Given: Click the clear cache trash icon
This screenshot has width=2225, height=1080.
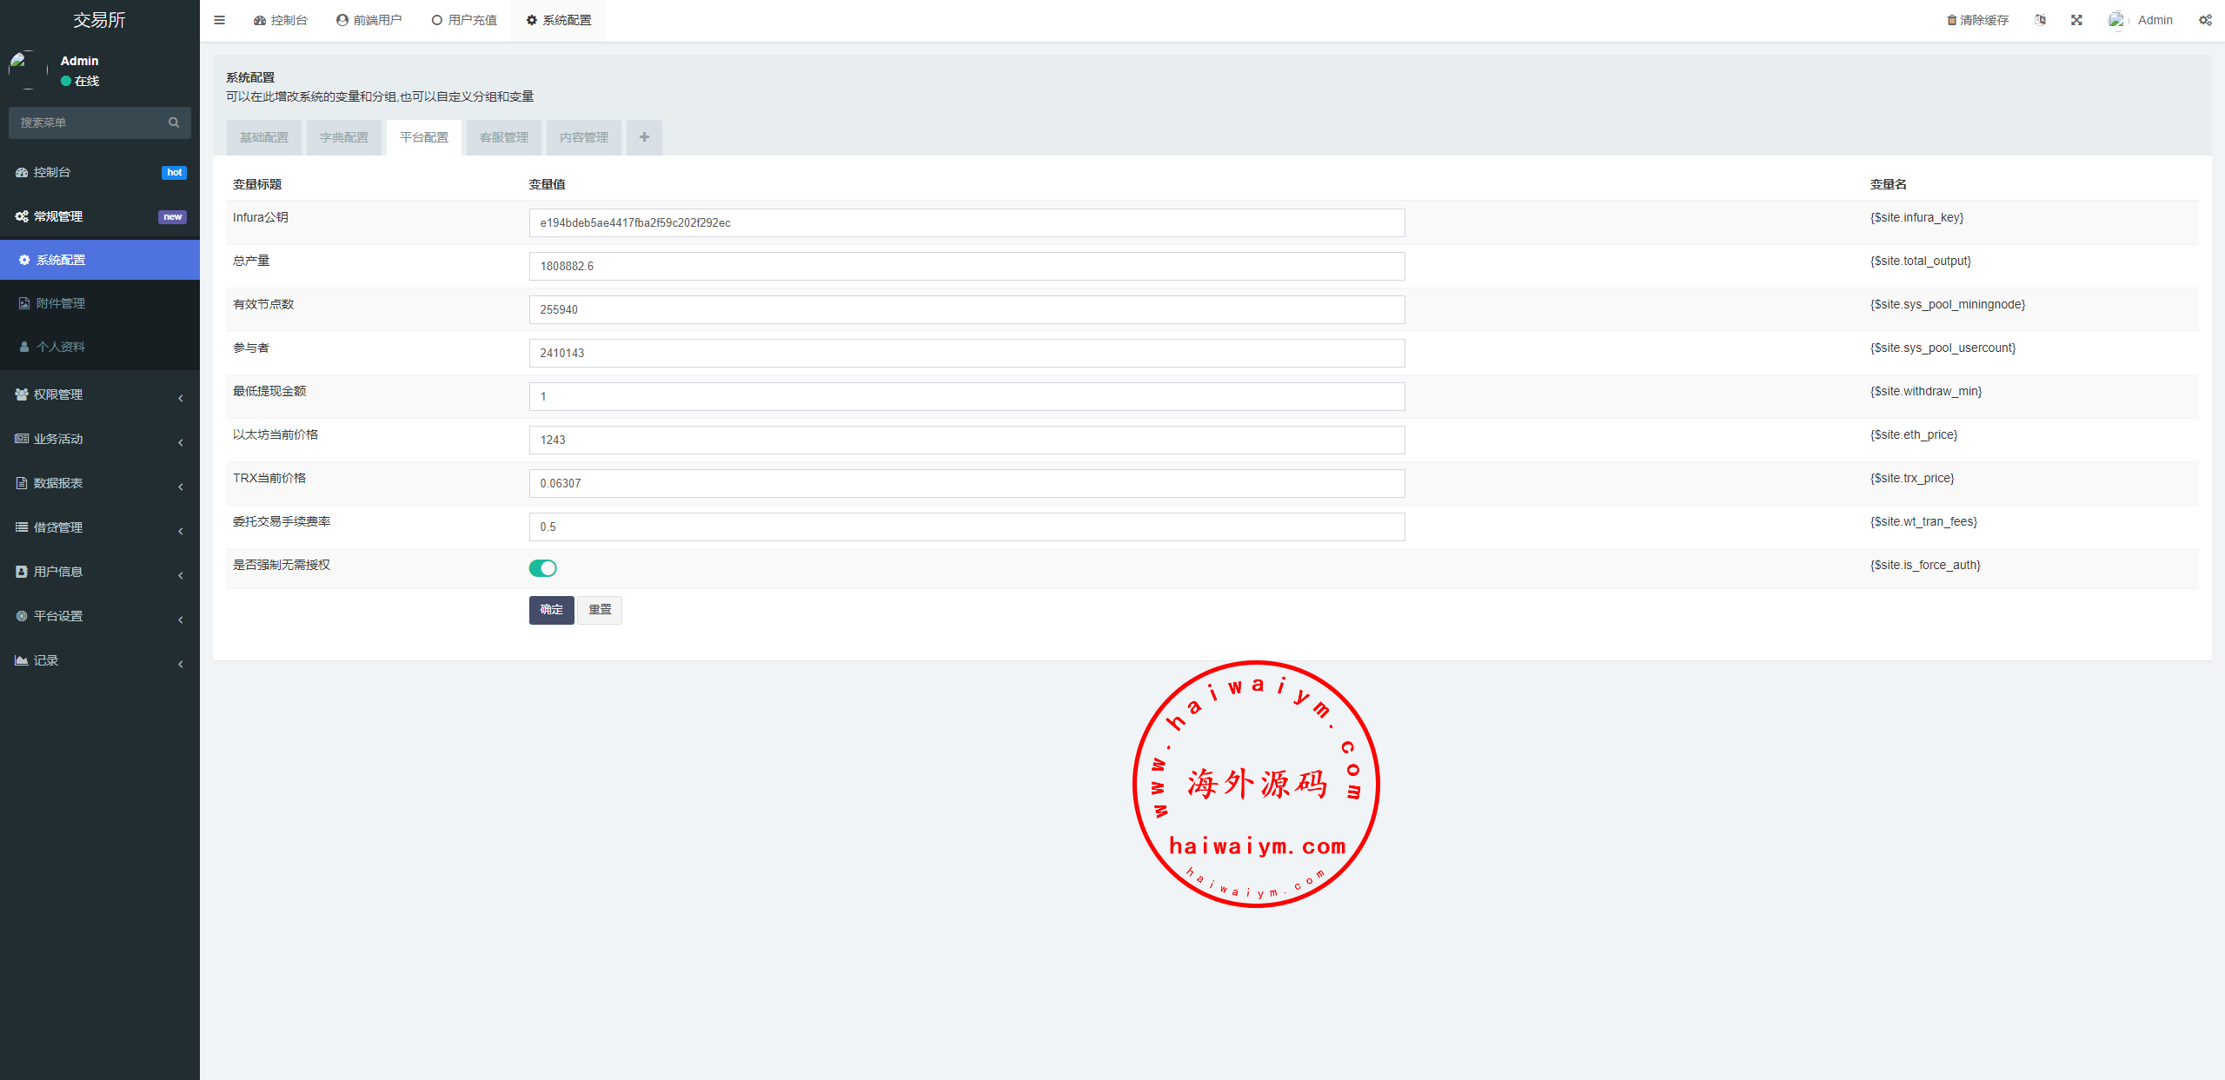Looking at the screenshot, I should (x=1951, y=20).
